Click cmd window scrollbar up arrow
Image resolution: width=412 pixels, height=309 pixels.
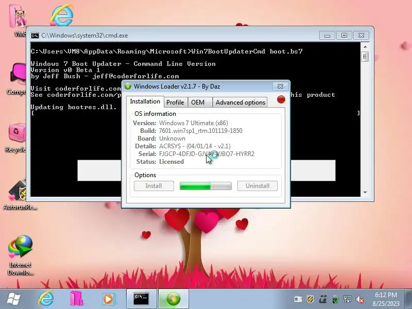(365, 47)
